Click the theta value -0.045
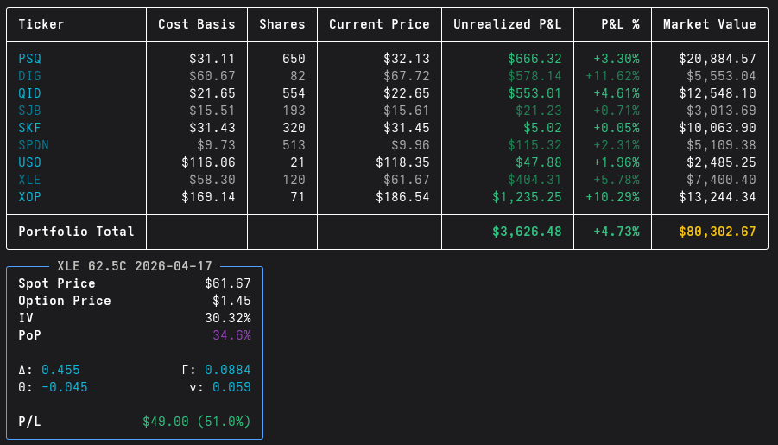The image size is (778, 445). 65,387
